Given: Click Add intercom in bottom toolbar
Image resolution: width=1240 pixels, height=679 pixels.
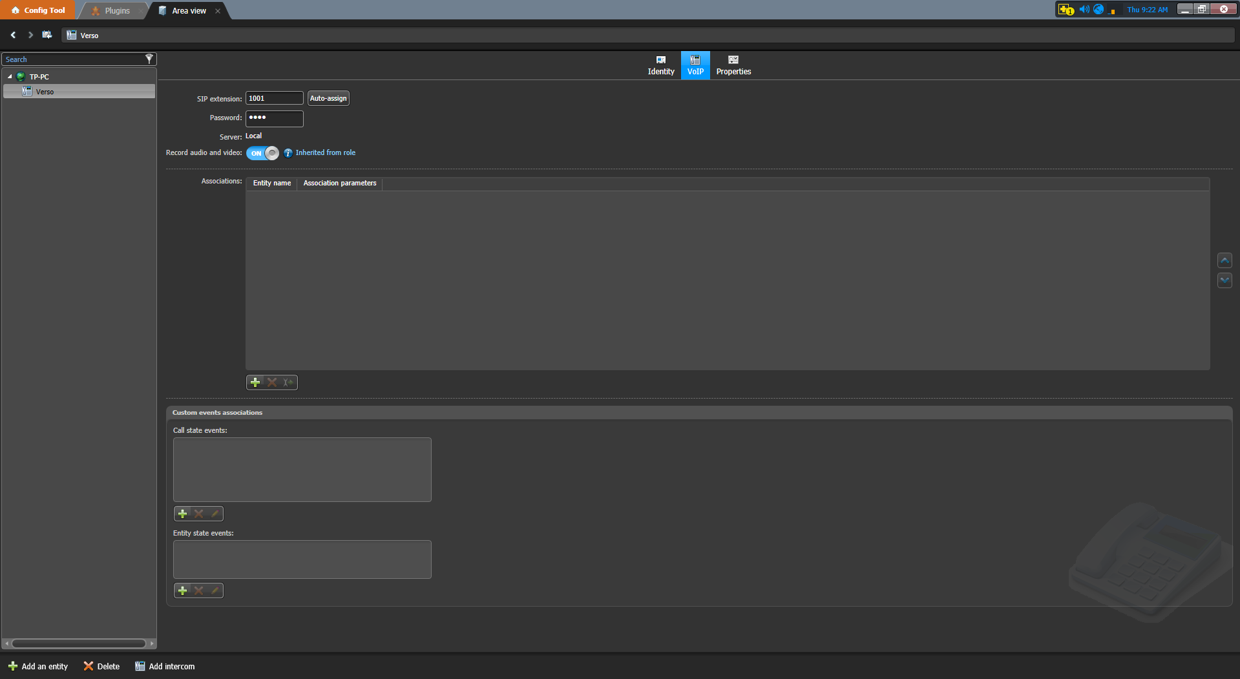Looking at the screenshot, I should pos(165,666).
